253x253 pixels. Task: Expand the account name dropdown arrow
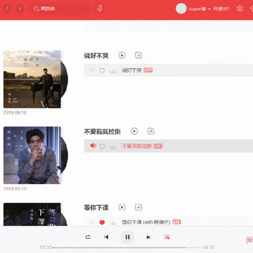209,9
